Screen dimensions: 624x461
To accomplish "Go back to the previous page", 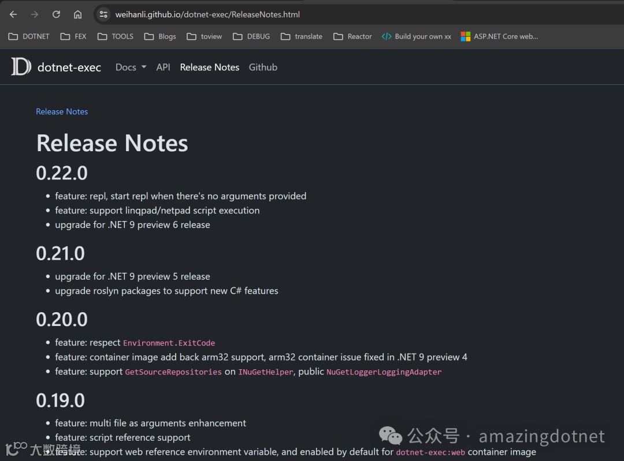I will pyautogui.click(x=13, y=14).
